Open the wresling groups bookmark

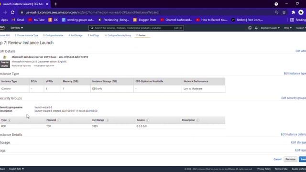pyautogui.click(x=78, y=20)
